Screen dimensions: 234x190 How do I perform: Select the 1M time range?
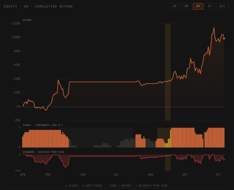click(x=174, y=6)
